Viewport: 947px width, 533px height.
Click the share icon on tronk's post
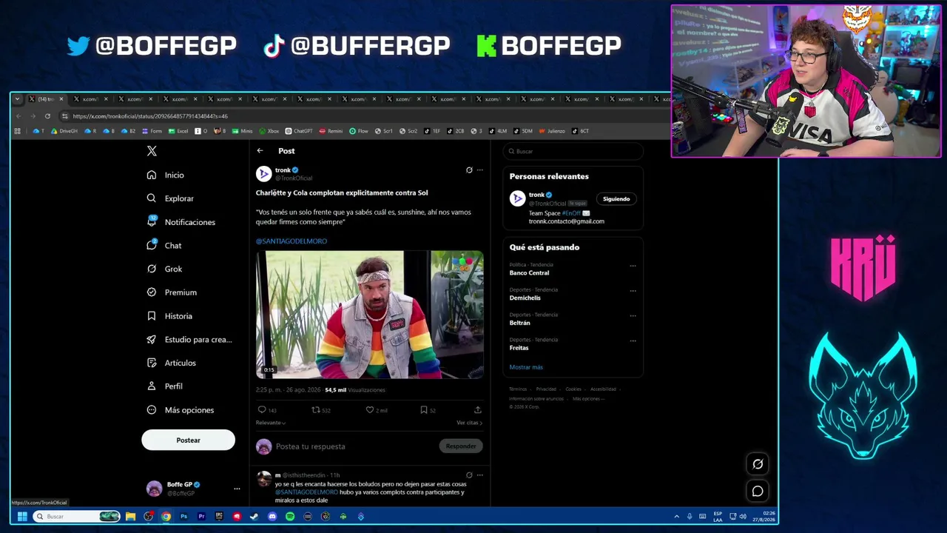(478, 409)
